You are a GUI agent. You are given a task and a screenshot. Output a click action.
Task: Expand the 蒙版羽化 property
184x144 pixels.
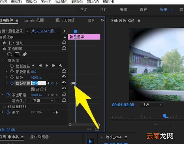point(6,71)
